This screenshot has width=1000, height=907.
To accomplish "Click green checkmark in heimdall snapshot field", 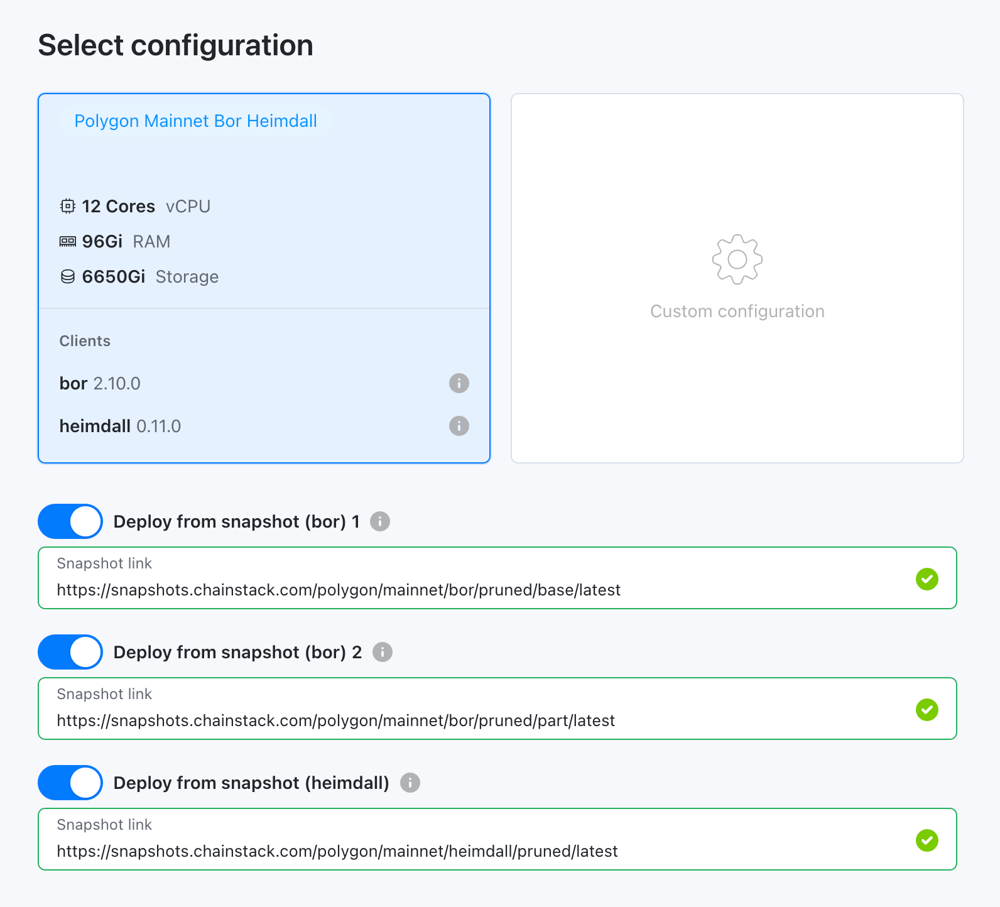I will point(927,840).
